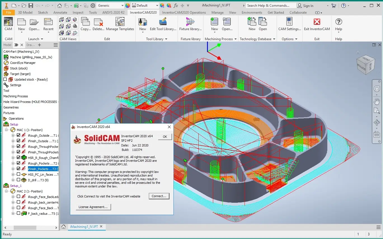Click the panel menu hamburger icon in browser
Viewport: 383px width, 239px height.
pyautogui.click(x=56, y=45)
